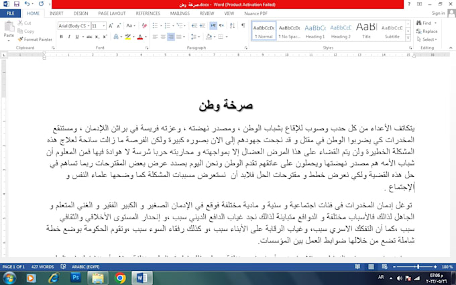Switch to the INSERT tab
Image resolution: width=456 pixels, height=285 pixels.
[x=56, y=13]
